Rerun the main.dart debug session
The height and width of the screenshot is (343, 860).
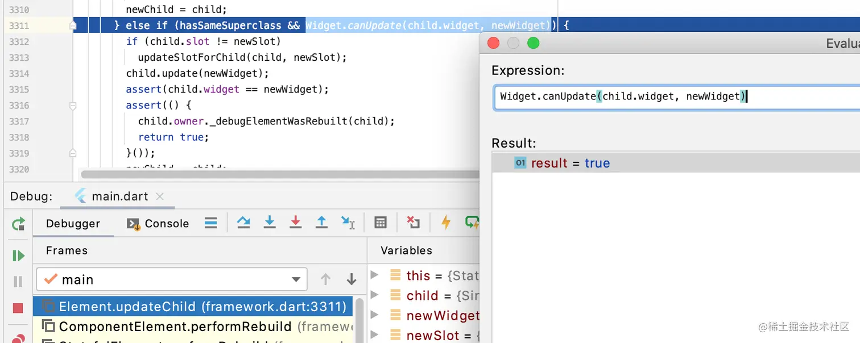click(18, 224)
